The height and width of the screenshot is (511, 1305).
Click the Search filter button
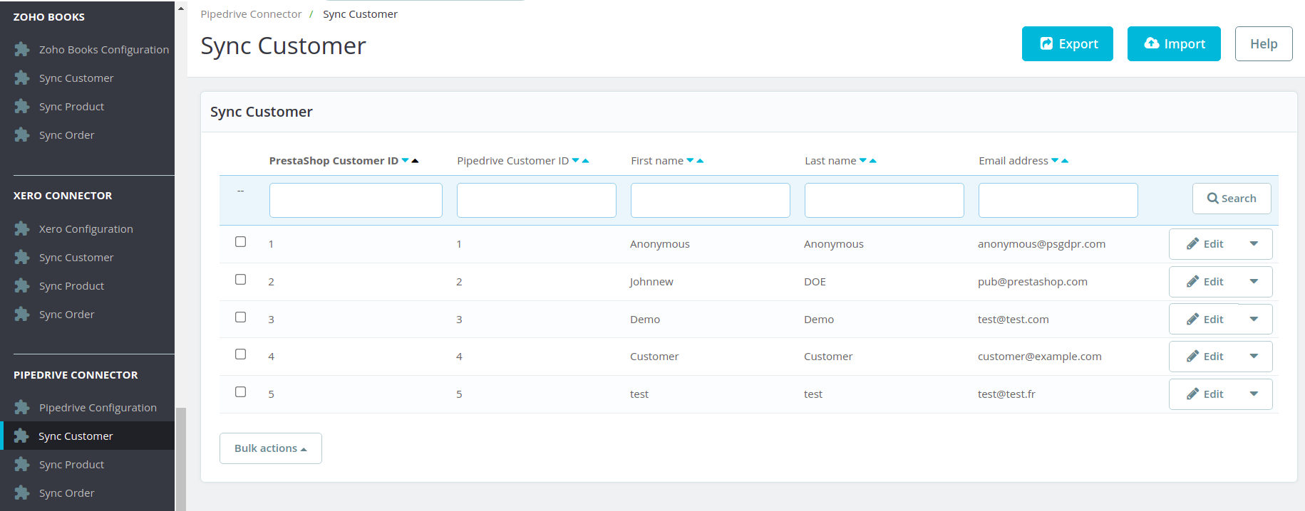click(1232, 199)
